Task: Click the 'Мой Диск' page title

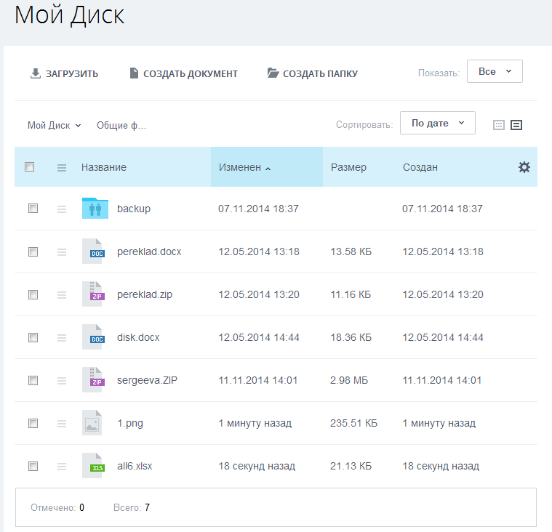Action: (x=69, y=15)
